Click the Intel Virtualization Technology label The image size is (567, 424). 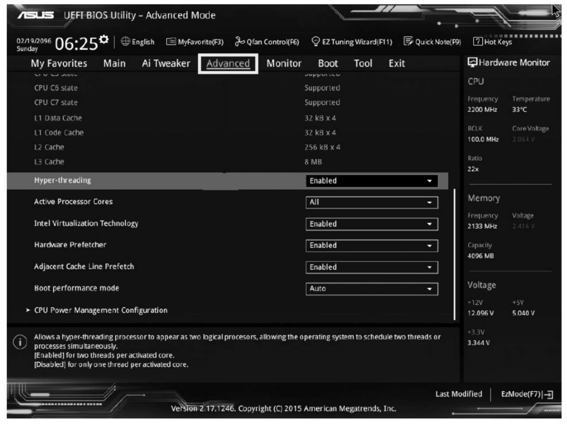86,223
